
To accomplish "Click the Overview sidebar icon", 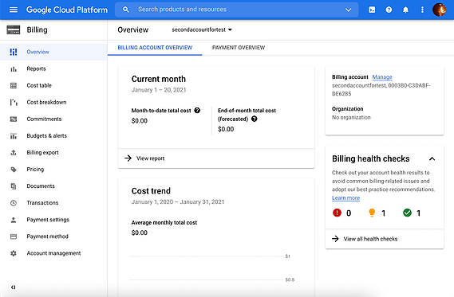I will click(14, 52).
